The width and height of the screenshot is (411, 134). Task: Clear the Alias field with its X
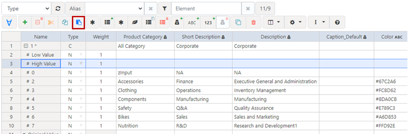[151, 9]
